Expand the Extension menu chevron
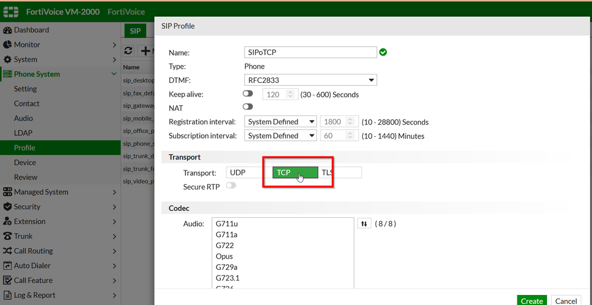 (x=114, y=221)
